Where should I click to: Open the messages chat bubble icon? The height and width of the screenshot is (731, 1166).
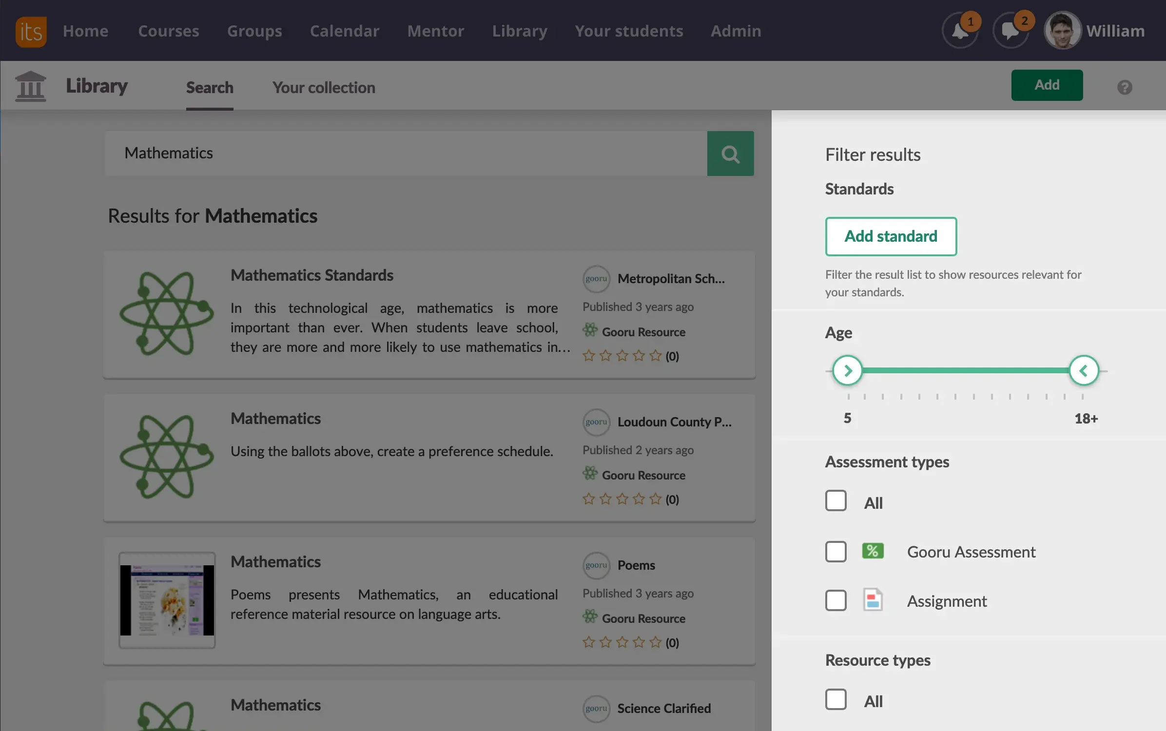pyautogui.click(x=1011, y=32)
